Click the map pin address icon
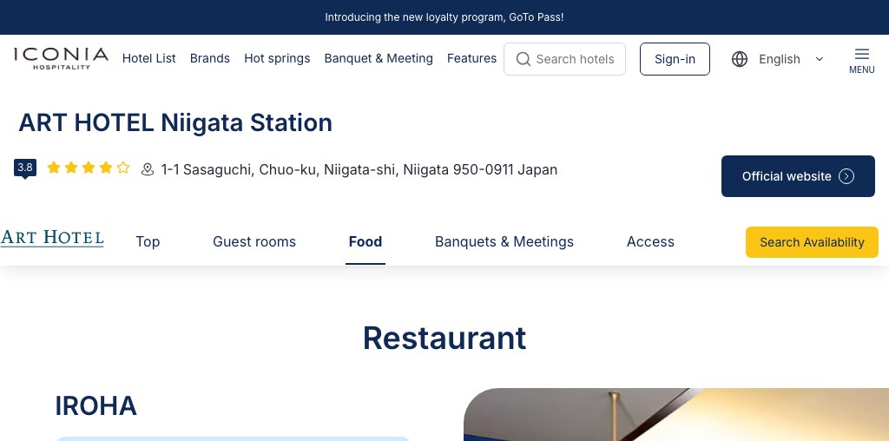Viewport: 889px width, 441px height. 148,170
